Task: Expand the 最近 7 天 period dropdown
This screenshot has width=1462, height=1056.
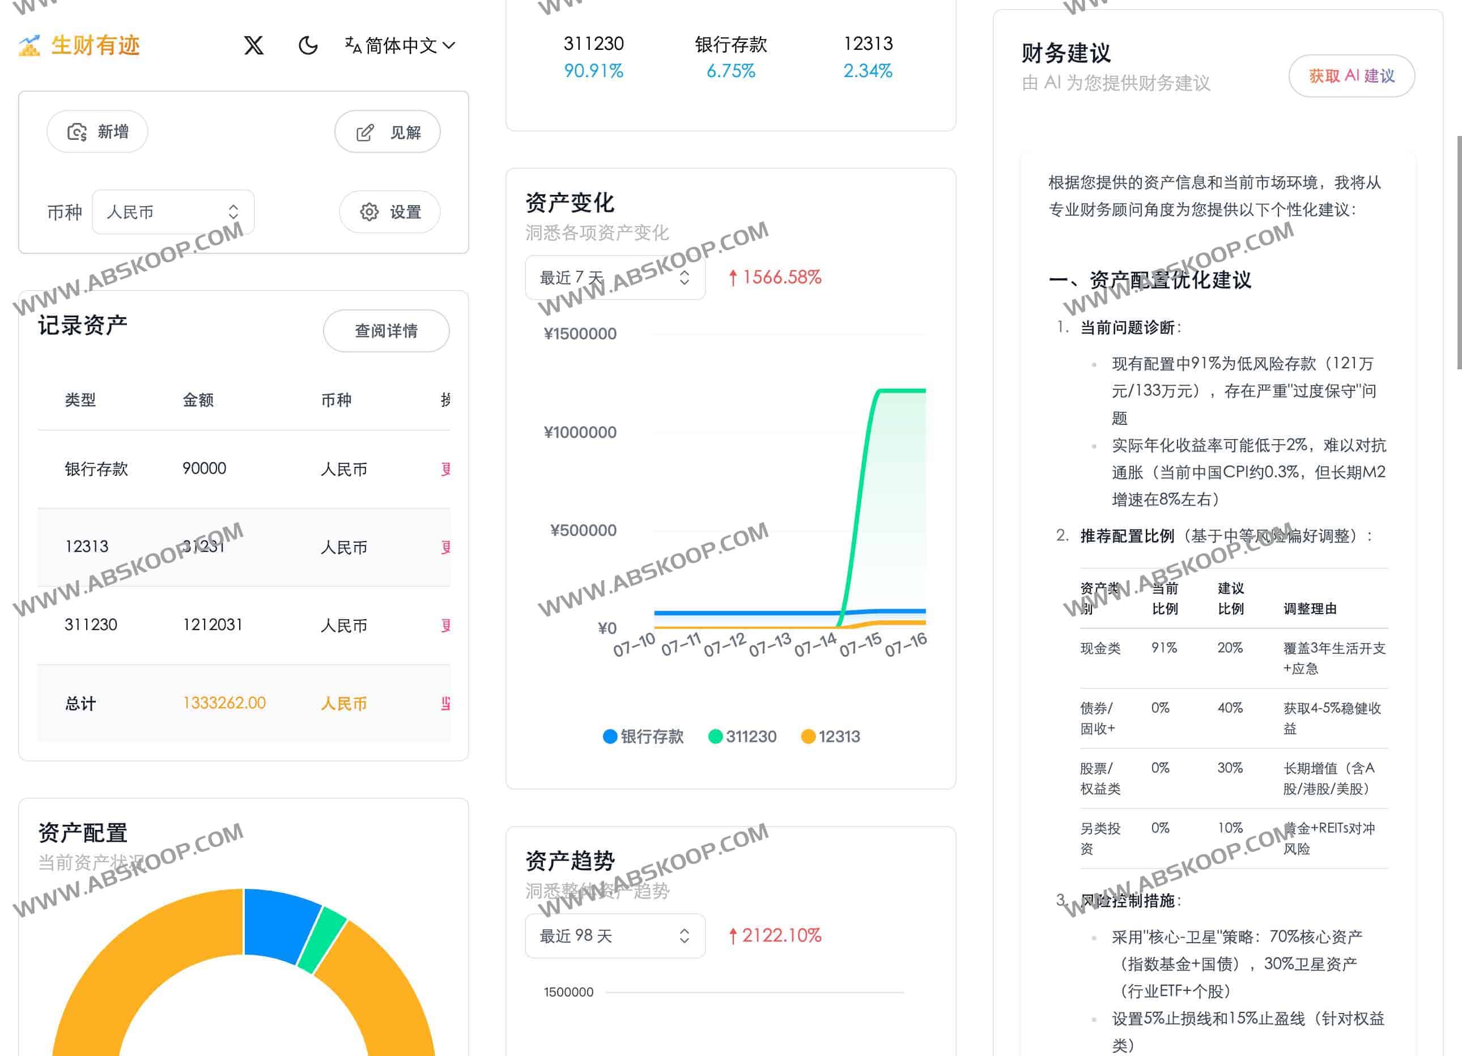Action: point(614,278)
